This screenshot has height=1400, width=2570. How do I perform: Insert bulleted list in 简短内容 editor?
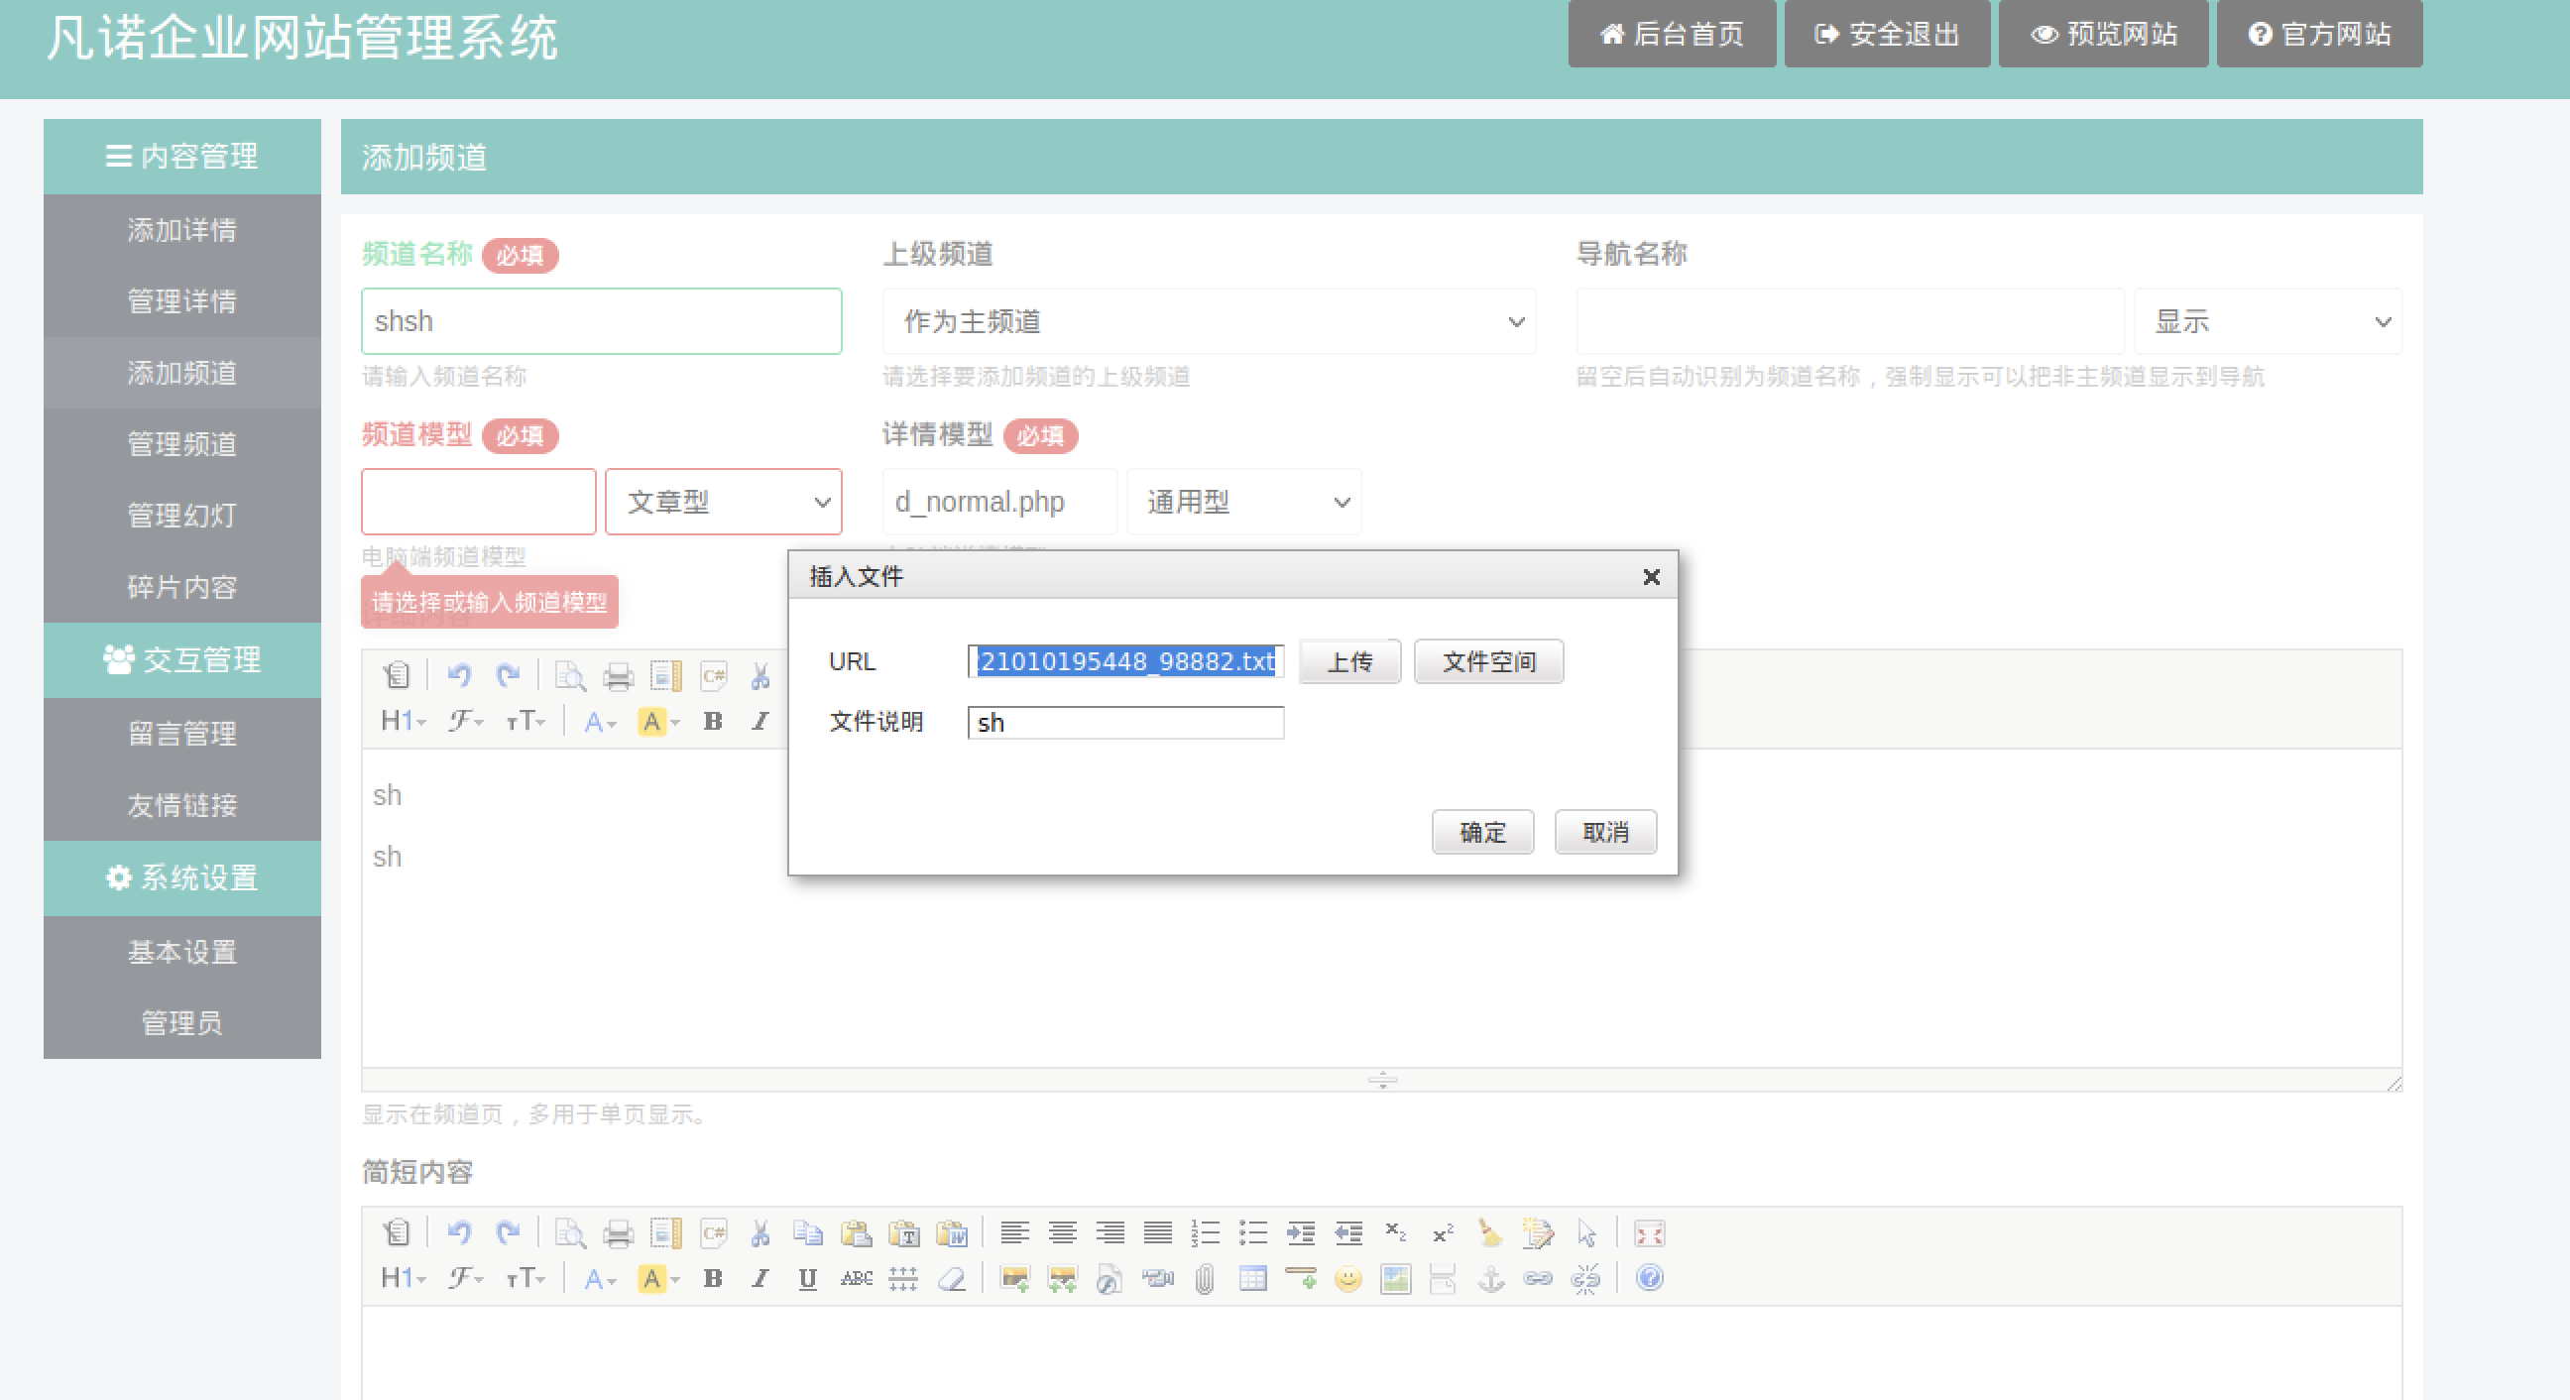pos(1253,1233)
